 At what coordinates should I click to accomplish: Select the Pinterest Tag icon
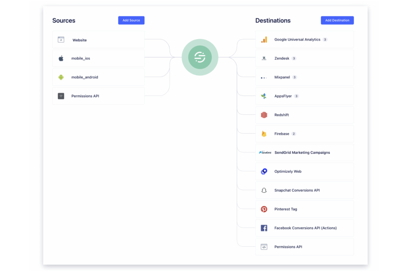tap(264, 209)
